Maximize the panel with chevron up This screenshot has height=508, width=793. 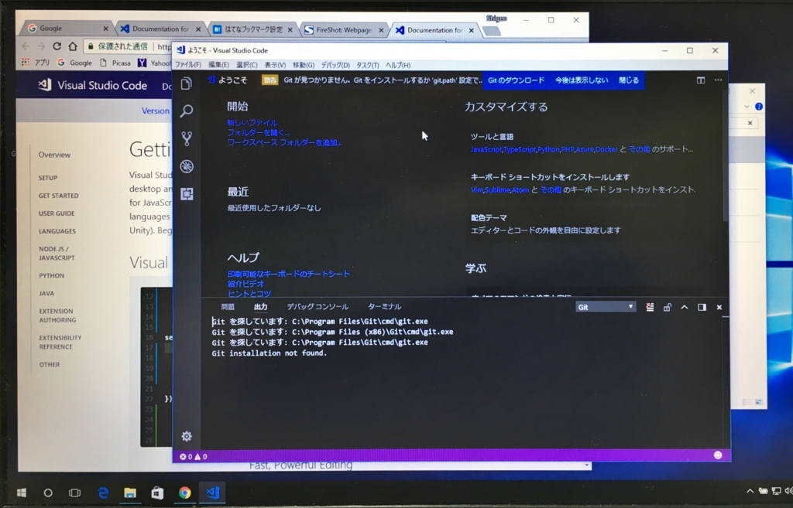pos(685,307)
